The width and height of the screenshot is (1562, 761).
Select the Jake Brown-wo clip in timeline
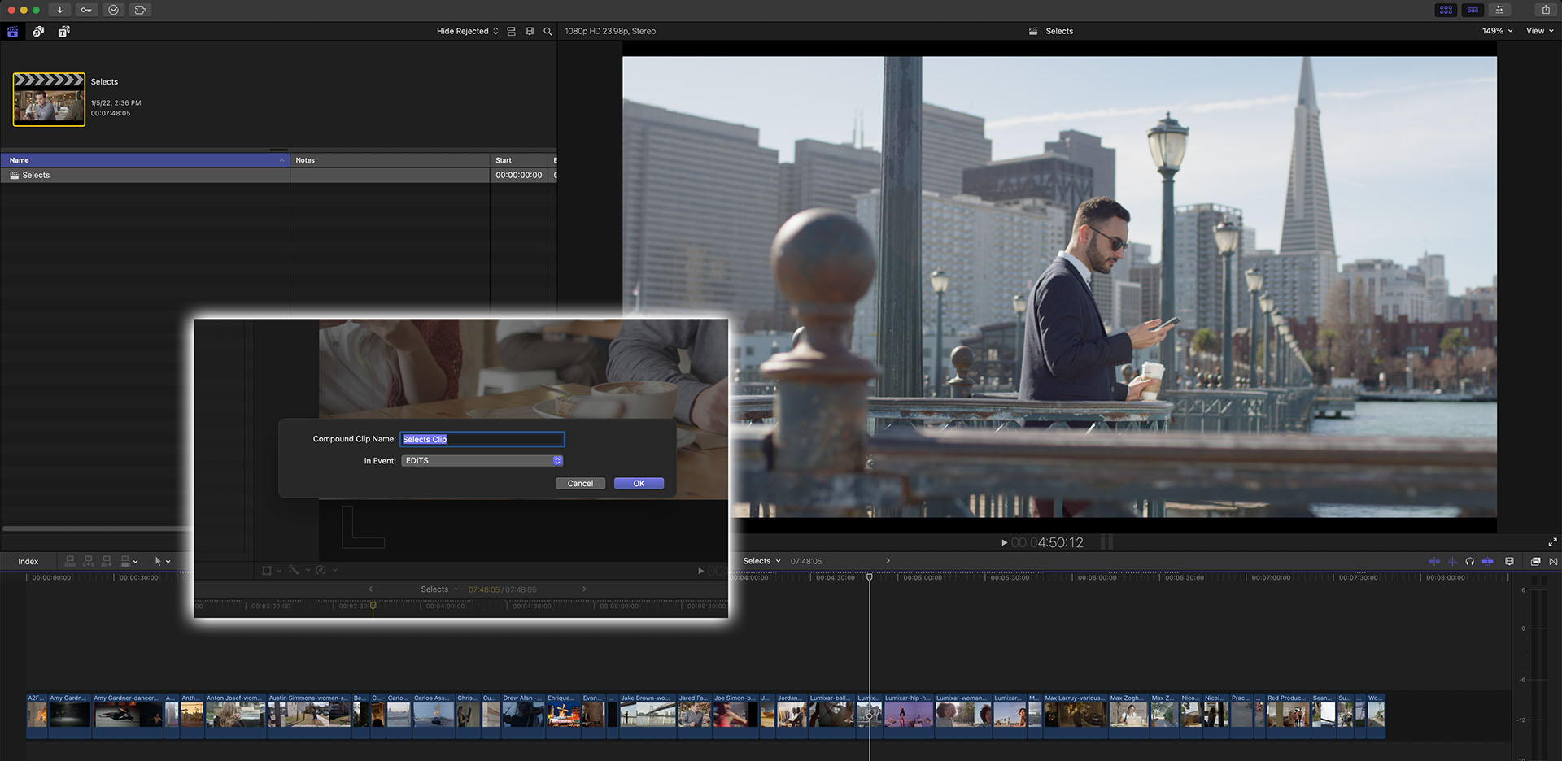tap(648, 715)
